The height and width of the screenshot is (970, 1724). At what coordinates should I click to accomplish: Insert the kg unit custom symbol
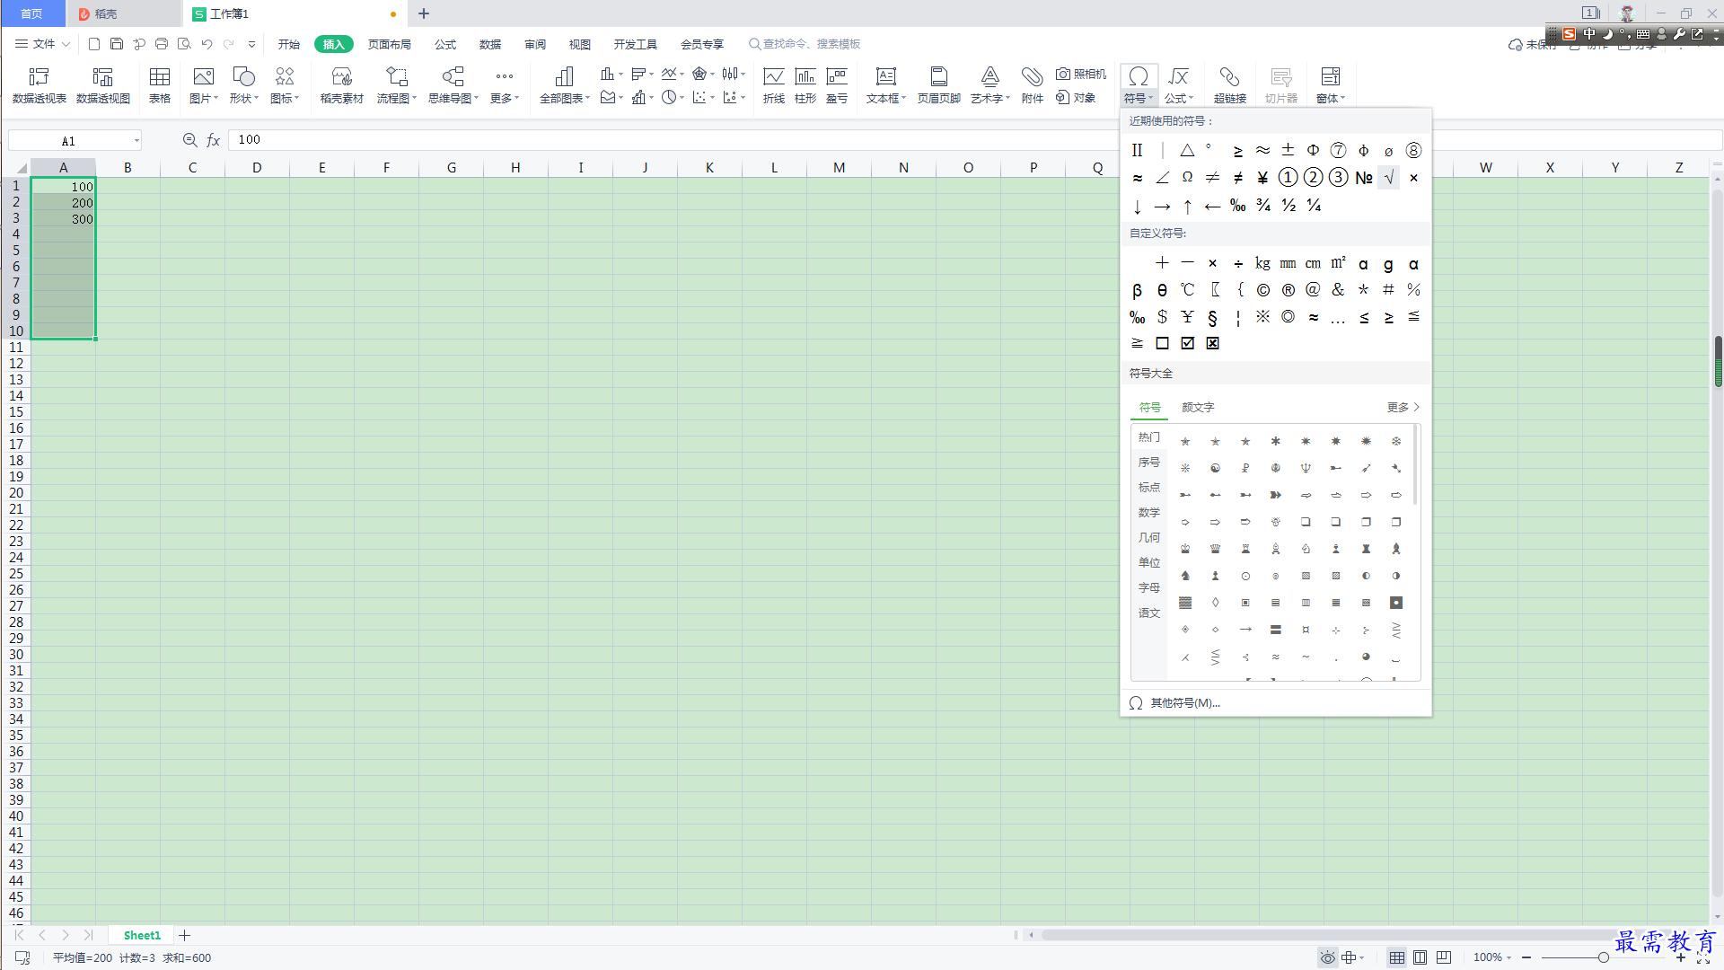(x=1262, y=263)
